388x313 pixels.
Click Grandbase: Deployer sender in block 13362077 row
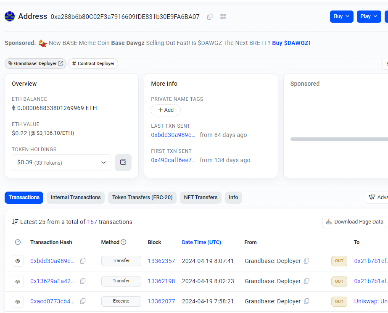[273, 301]
